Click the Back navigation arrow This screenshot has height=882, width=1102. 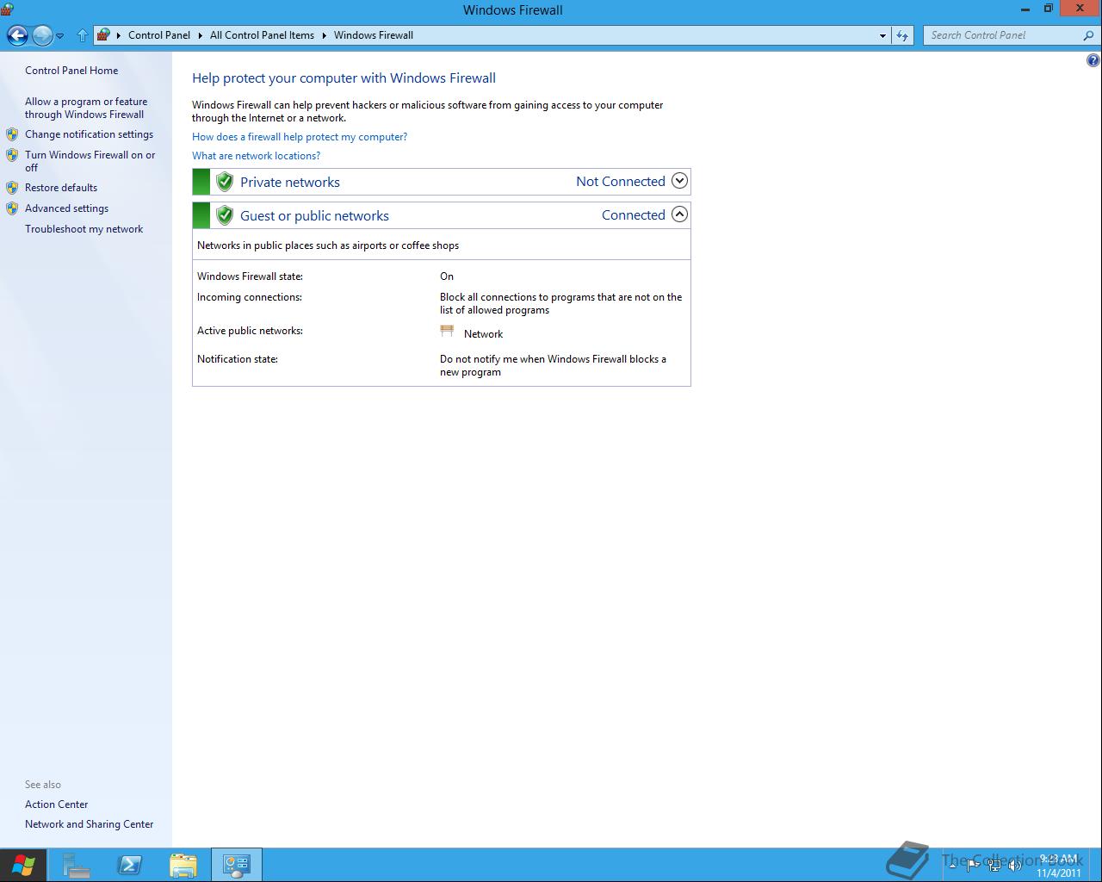pos(17,35)
